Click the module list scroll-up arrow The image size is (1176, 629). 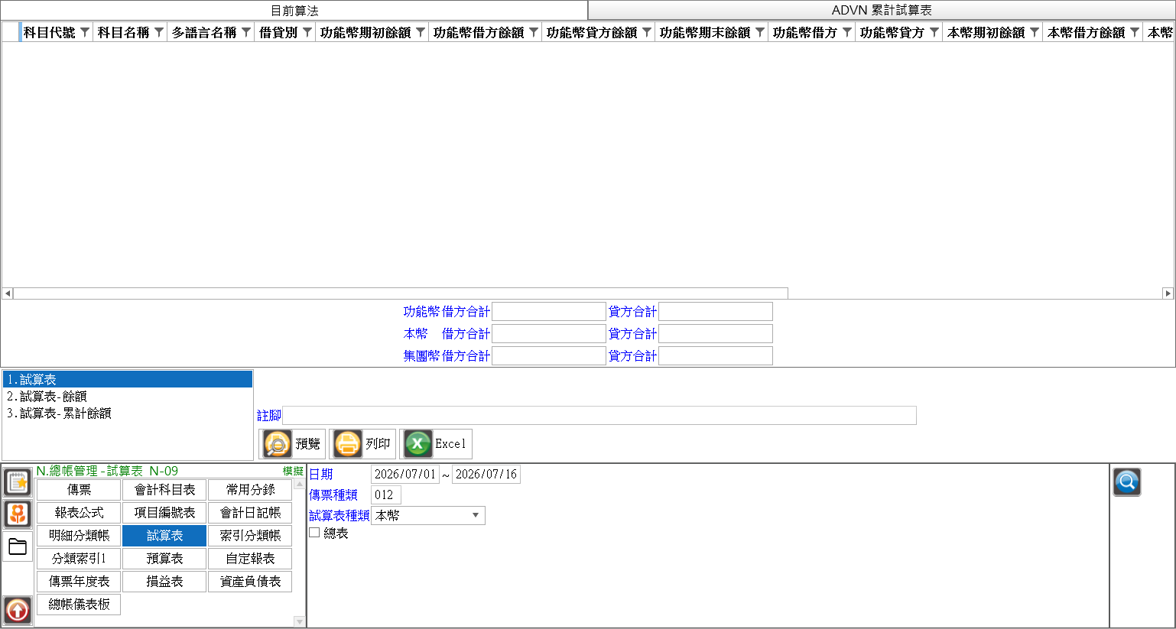pyautogui.click(x=300, y=484)
